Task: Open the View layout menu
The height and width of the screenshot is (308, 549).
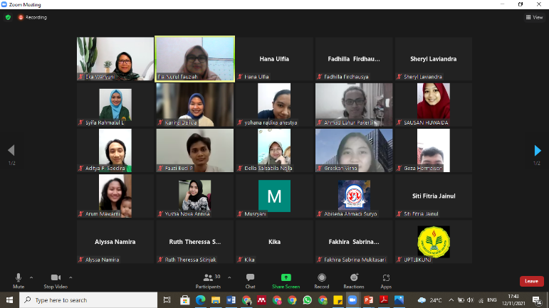Action: click(533, 17)
